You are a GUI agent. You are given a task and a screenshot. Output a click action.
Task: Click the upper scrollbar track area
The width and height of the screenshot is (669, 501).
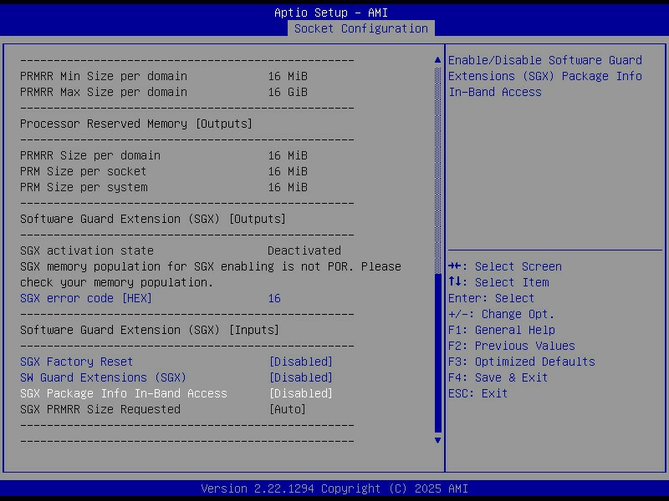437,167
